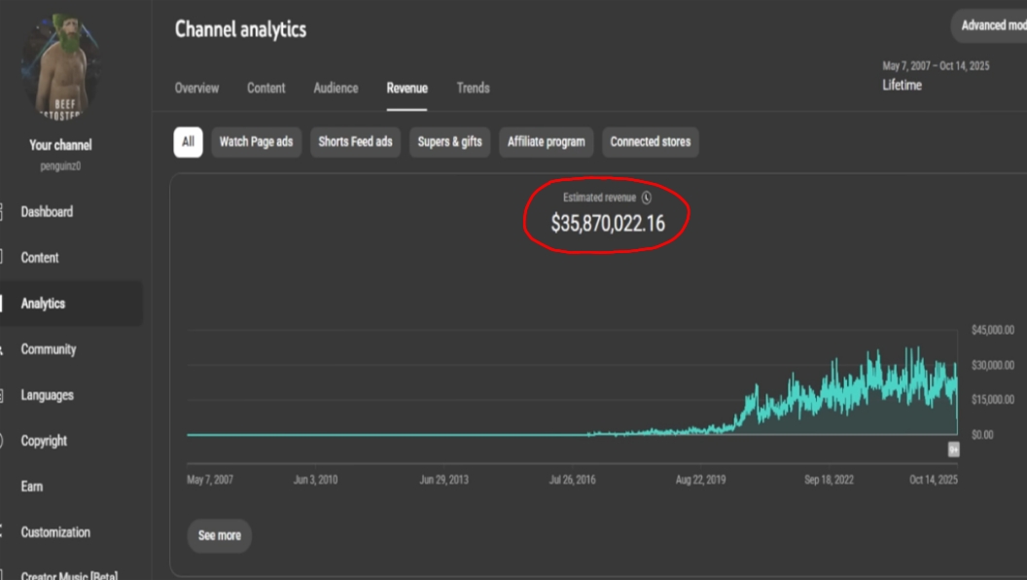Open Customization in the sidebar
Image resolution: width=1027 pixels, height=580 pixels.
[x=55, y=532]
